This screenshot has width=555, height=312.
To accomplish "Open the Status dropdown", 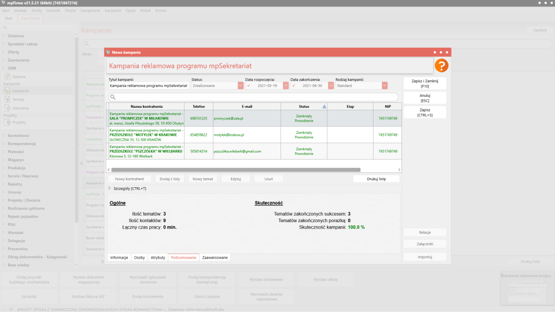I will [240, 85].
